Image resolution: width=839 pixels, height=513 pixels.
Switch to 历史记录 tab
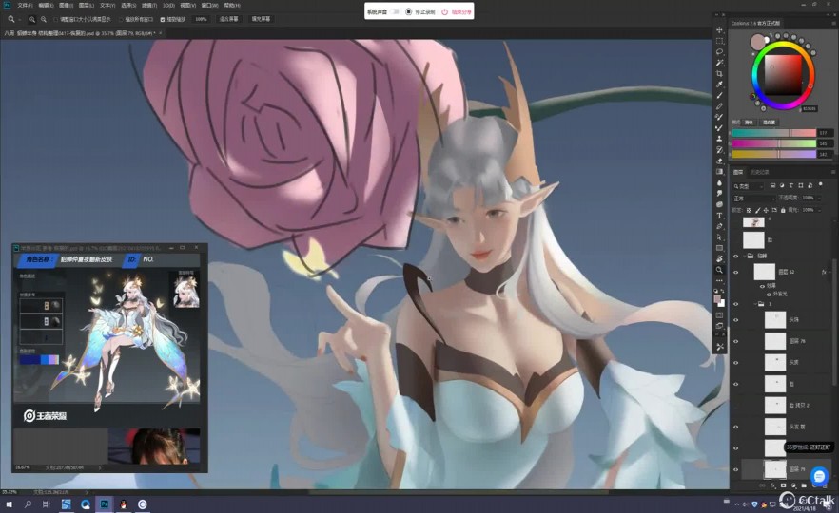759,172
